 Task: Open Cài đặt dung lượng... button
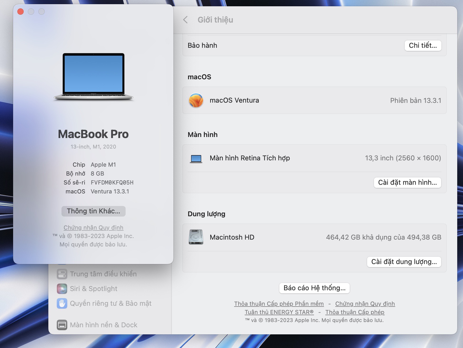pyautogui.click(x=404, y=262)
